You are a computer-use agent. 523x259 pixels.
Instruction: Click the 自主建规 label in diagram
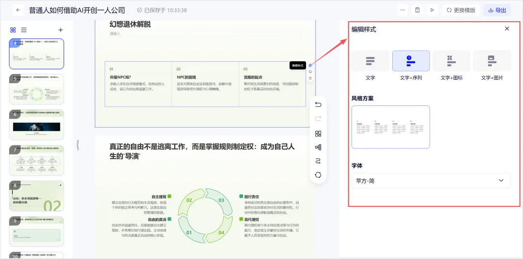tap(159, 196)
